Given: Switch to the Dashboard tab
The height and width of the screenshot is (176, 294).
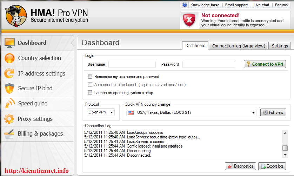Looking at the screenshot, I should point(195,46).
